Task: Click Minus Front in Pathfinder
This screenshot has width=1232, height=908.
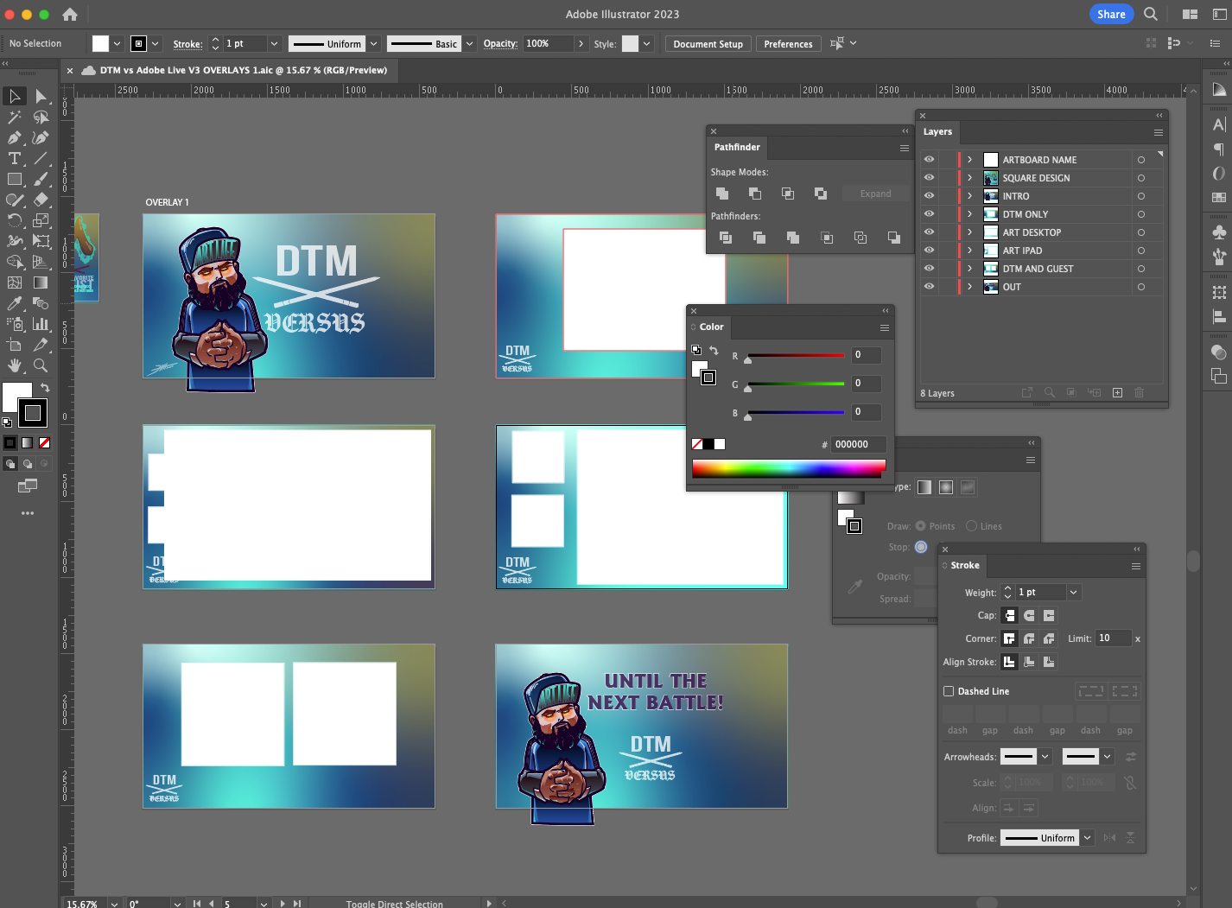Action: tap(755, 194)
